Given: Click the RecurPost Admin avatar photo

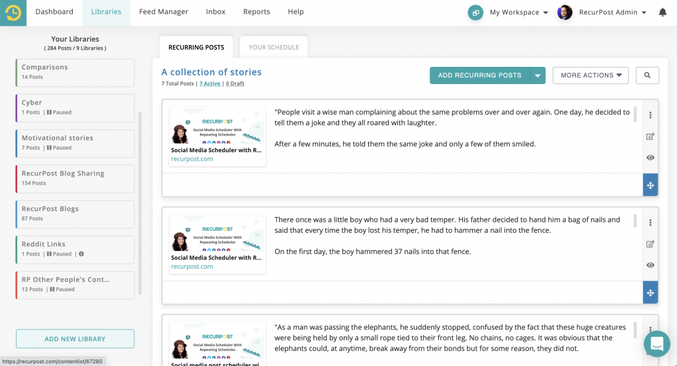Looking at the screenshot, I should (565, 13).
